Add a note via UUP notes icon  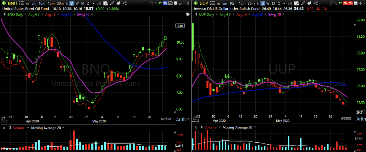[x=297, y=3]
